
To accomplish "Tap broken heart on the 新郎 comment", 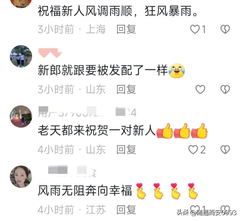I will 225,89.
